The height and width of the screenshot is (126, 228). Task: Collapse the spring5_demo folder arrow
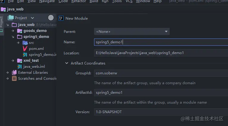click(13, 37)
